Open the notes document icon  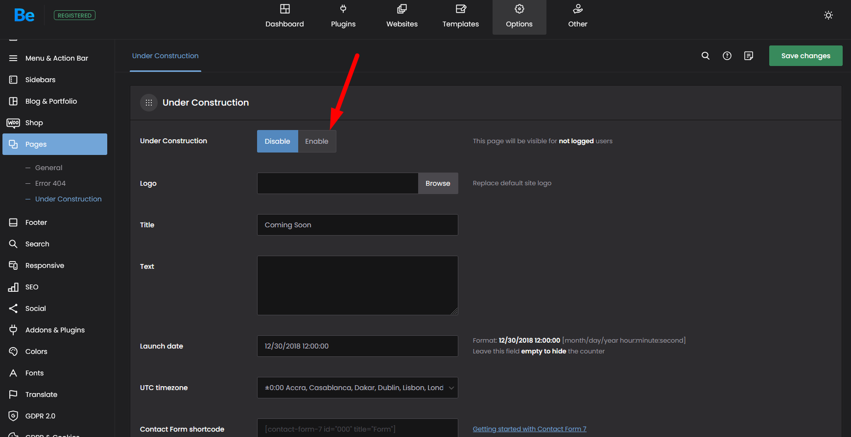(x=749, y=56)
